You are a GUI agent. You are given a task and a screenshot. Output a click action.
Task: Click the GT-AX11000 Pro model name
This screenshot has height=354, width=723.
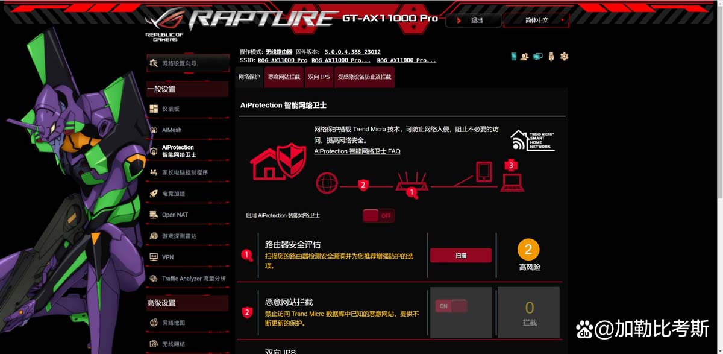click(x=390, y=18)
